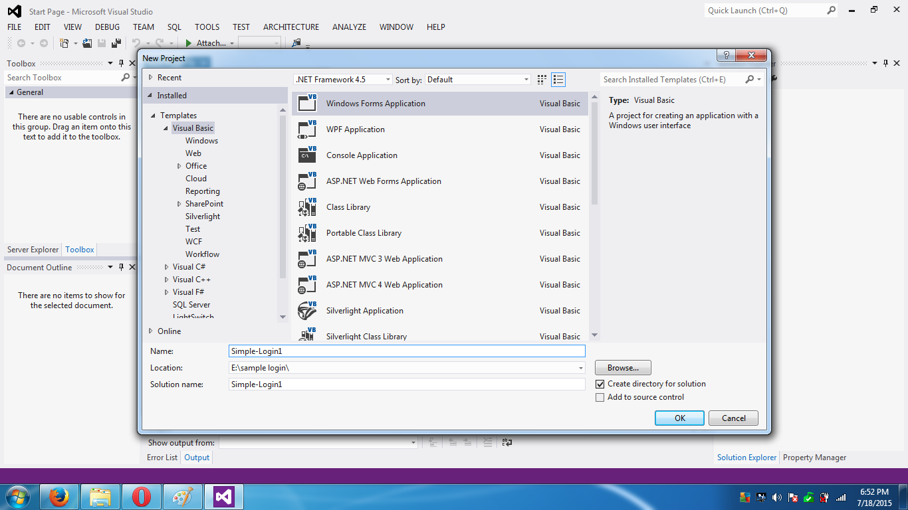Viewport: 908px width, 510px height.
Task: Select the ASP.NET MVC 3 Web Application icon
Action: pyautogui.click(x=307, y=258)
